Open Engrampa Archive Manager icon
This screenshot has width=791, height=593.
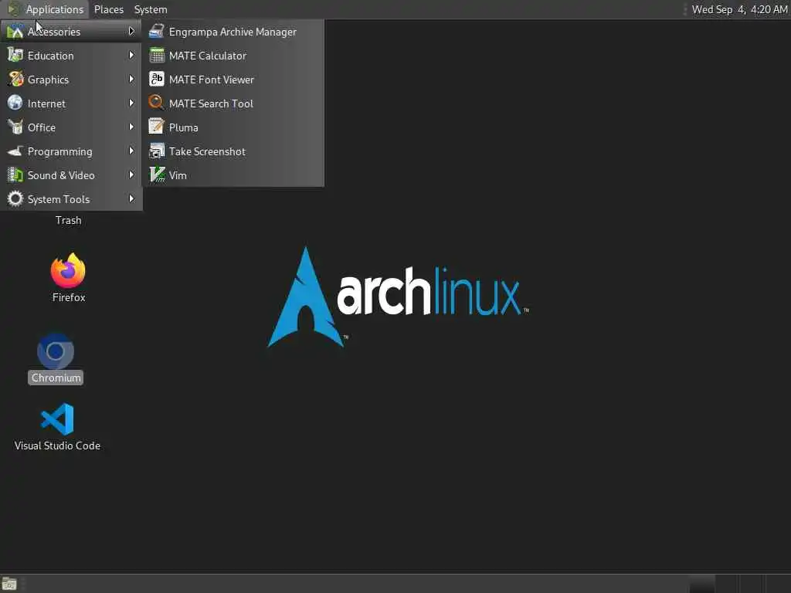pyautogui.click(x=156, y=31)
